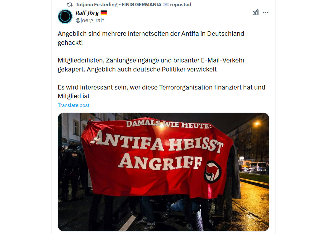Open the Ralf Jörg display name
This screenshot has width=327, height=234.
click(87, 13)
